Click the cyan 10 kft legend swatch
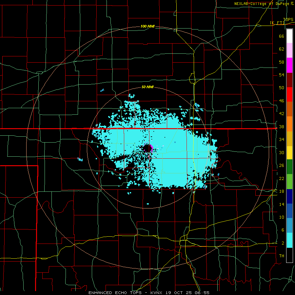 (x=289, y=240)
